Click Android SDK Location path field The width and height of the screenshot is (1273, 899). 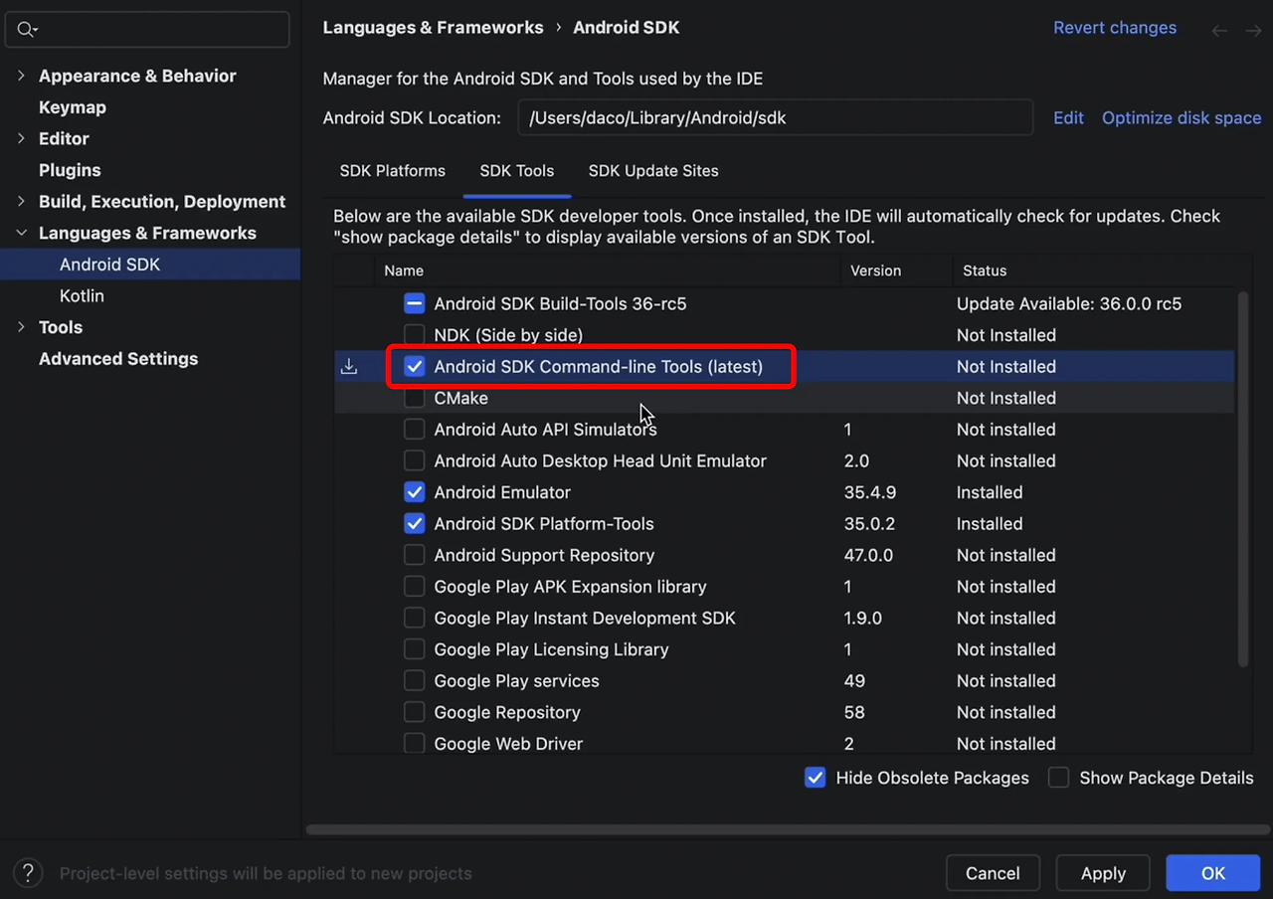click(x=776, y=117)
